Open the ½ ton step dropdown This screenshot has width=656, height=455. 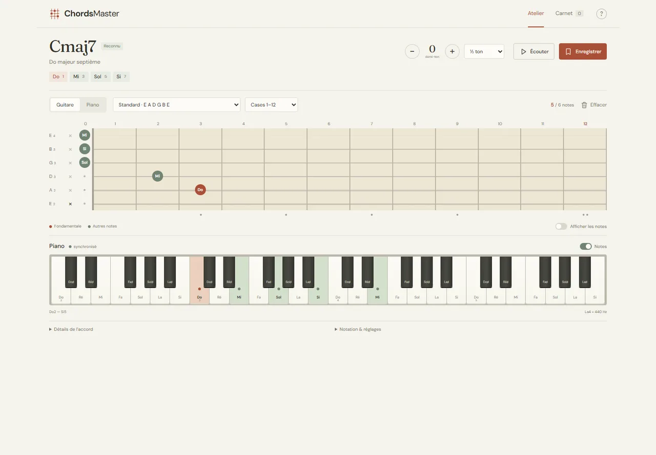point(484,52)
